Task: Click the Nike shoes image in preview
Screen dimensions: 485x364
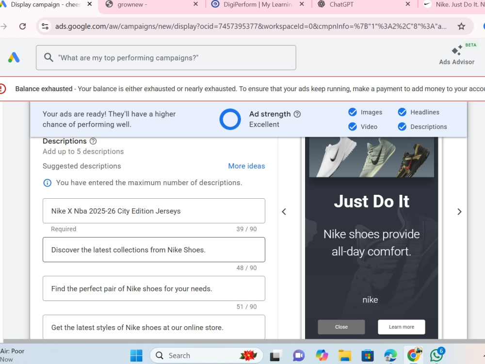Action: [x=372, y=157]
